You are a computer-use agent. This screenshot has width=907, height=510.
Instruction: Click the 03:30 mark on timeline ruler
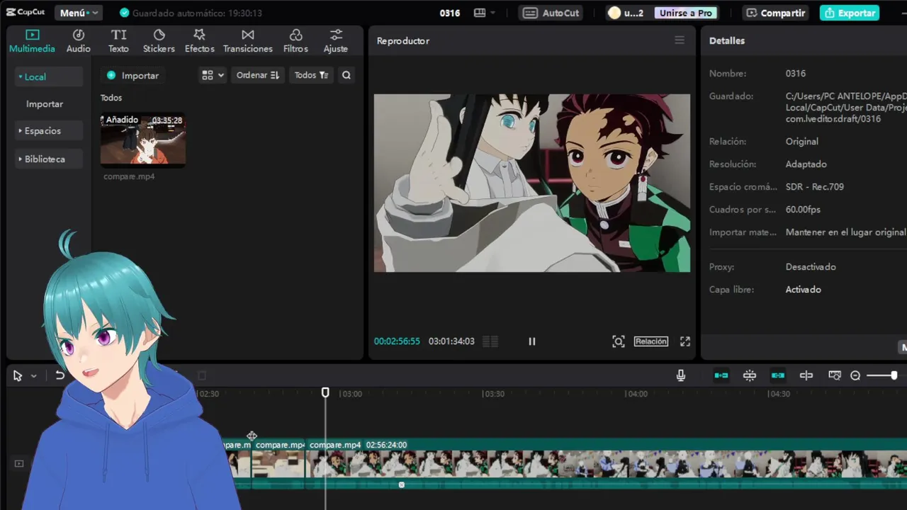pyautogui.click(x=494, y=394)
